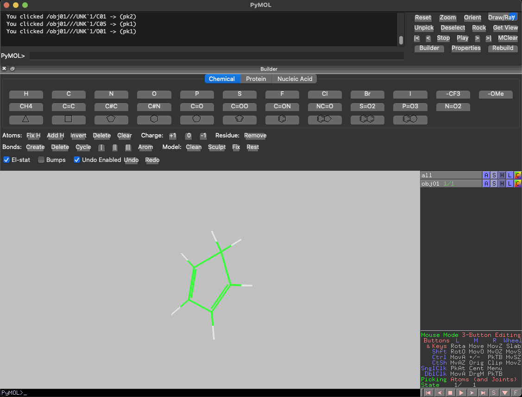The height and width of the screenshot is (397, 522).
Task: Add a nitrogen atom with N button
Action: click(111, 94)
